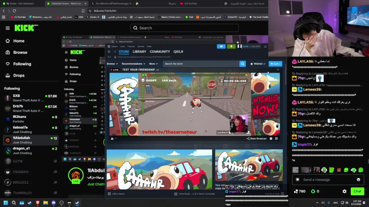Click Steam 'Search the store' field

click(201, 64)
